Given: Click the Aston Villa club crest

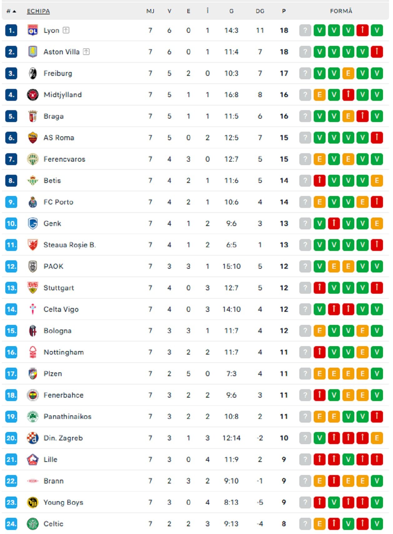Looking at the screenshot, I should coord(33,52).
